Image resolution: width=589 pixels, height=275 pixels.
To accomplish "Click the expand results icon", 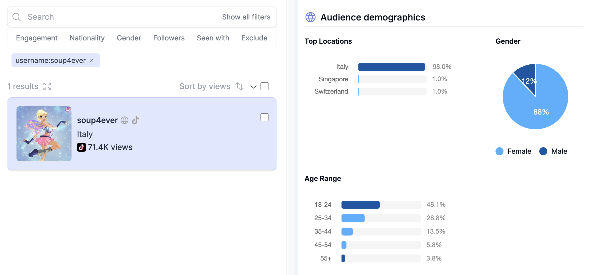I will click(x=47, y=86).
